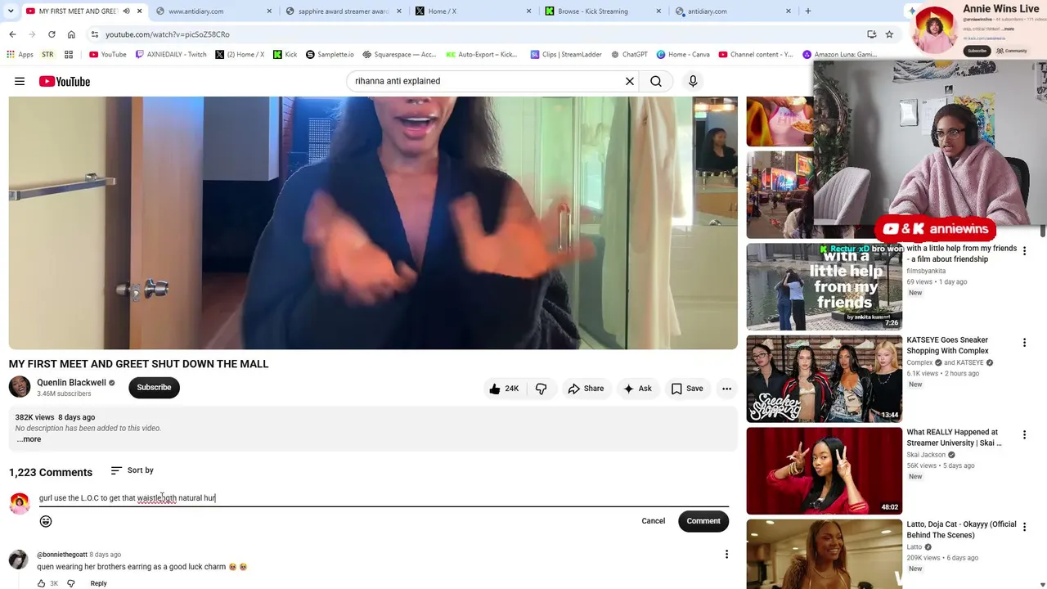The image size is (1047, 589).
Task: Save the video to a playlist
Action: tap(687, 389)
